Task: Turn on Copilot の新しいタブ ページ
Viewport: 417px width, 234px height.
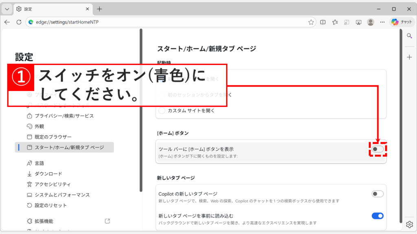Action: point(378,194)
